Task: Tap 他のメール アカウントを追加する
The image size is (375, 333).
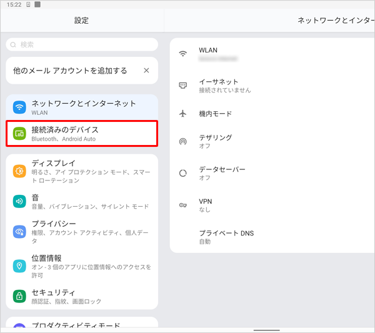Action: coord(70,71)
